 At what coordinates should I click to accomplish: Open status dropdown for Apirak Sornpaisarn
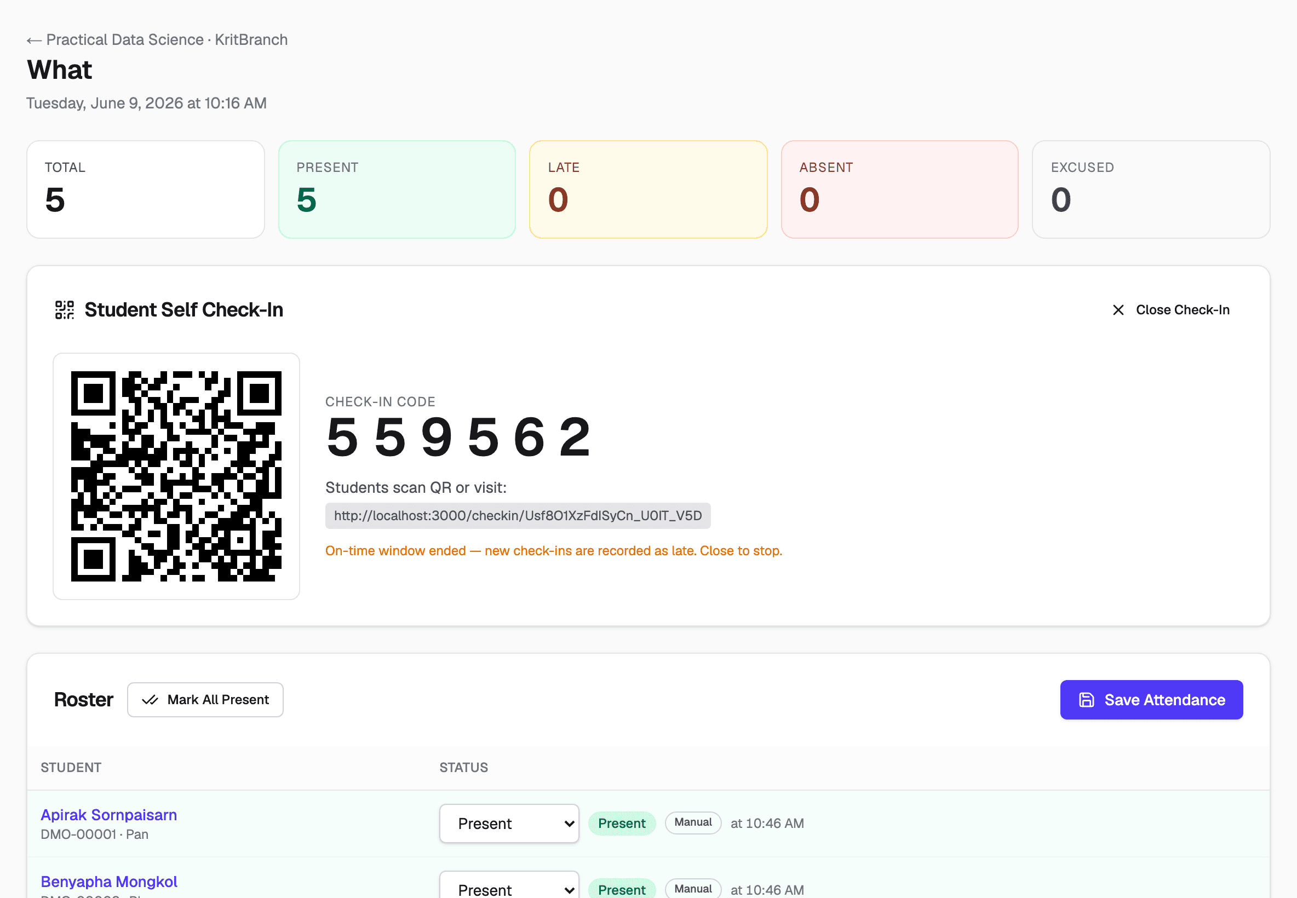pyautogui.click(x=509, y=824)
